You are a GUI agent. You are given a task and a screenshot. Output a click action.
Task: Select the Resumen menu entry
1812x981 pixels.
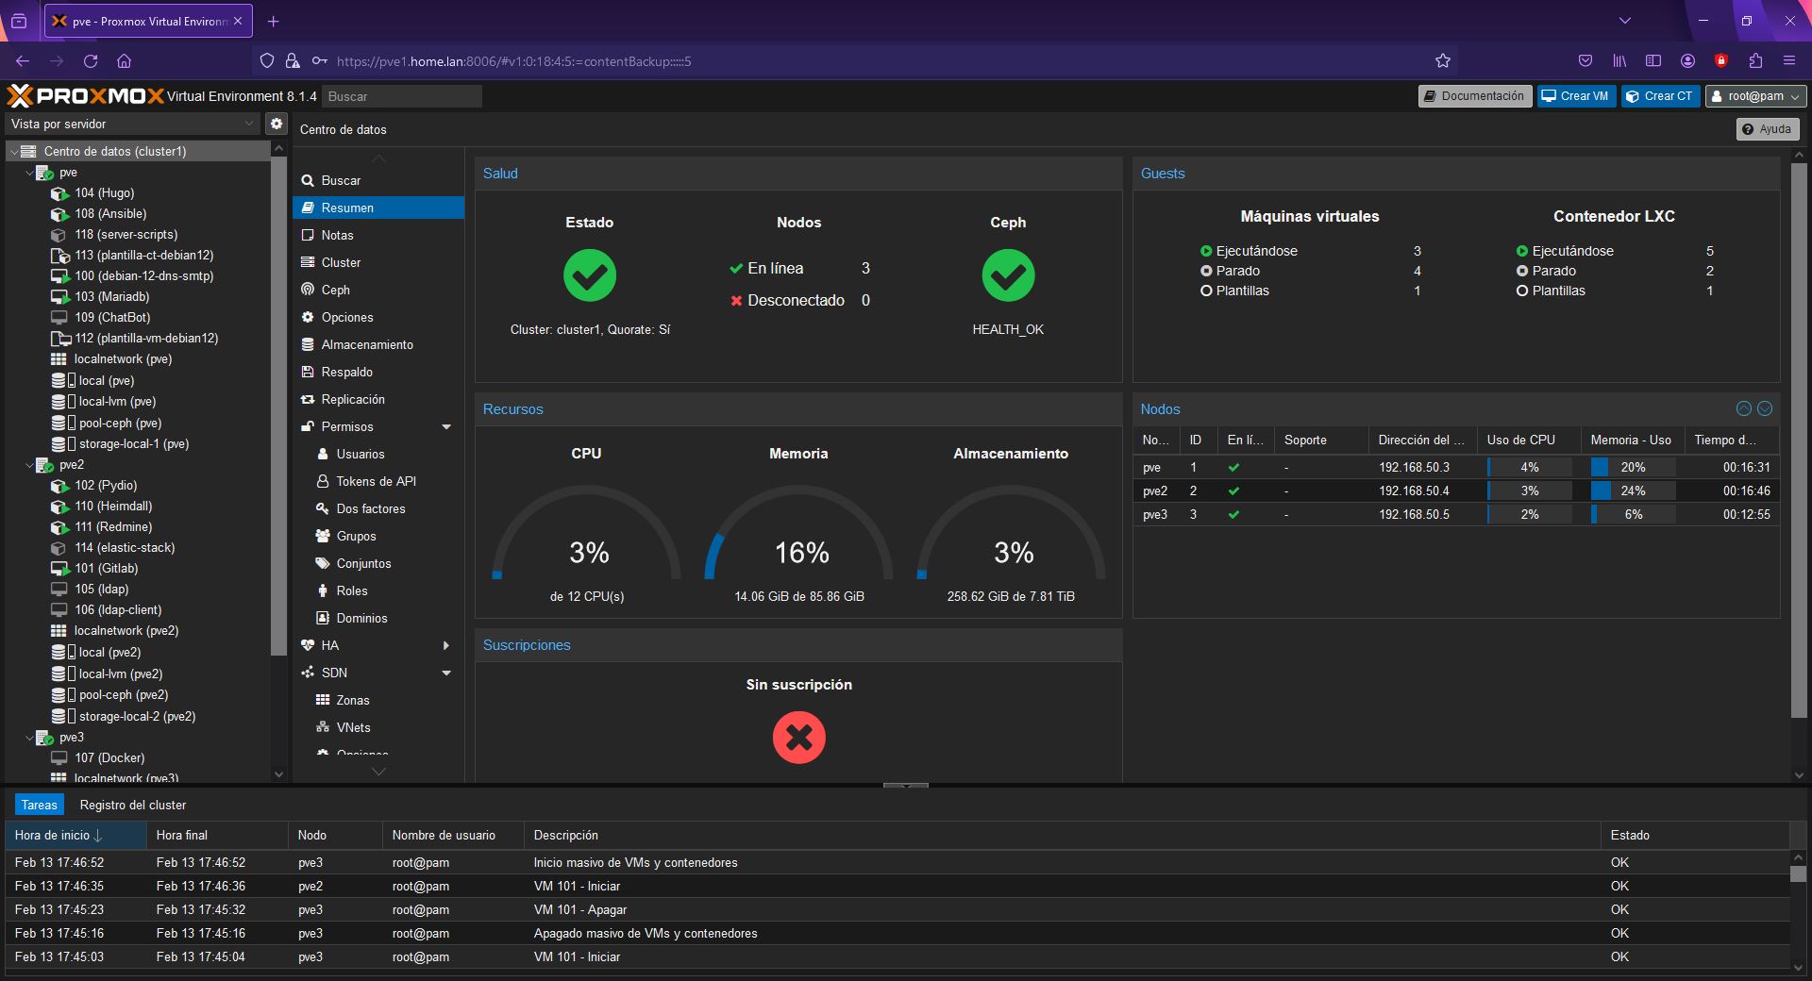pos(378,208)
